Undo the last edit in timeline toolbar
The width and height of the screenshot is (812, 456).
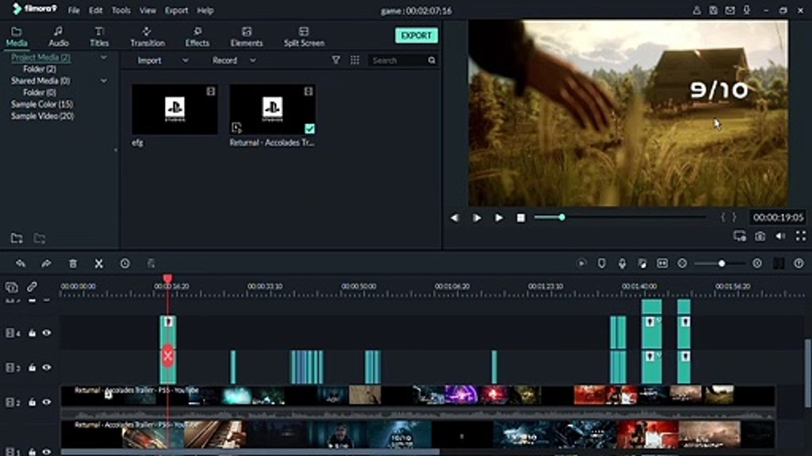pos(20,263)
